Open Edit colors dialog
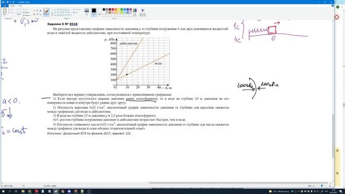Screen dimensions: 345x194 [135, 12]
